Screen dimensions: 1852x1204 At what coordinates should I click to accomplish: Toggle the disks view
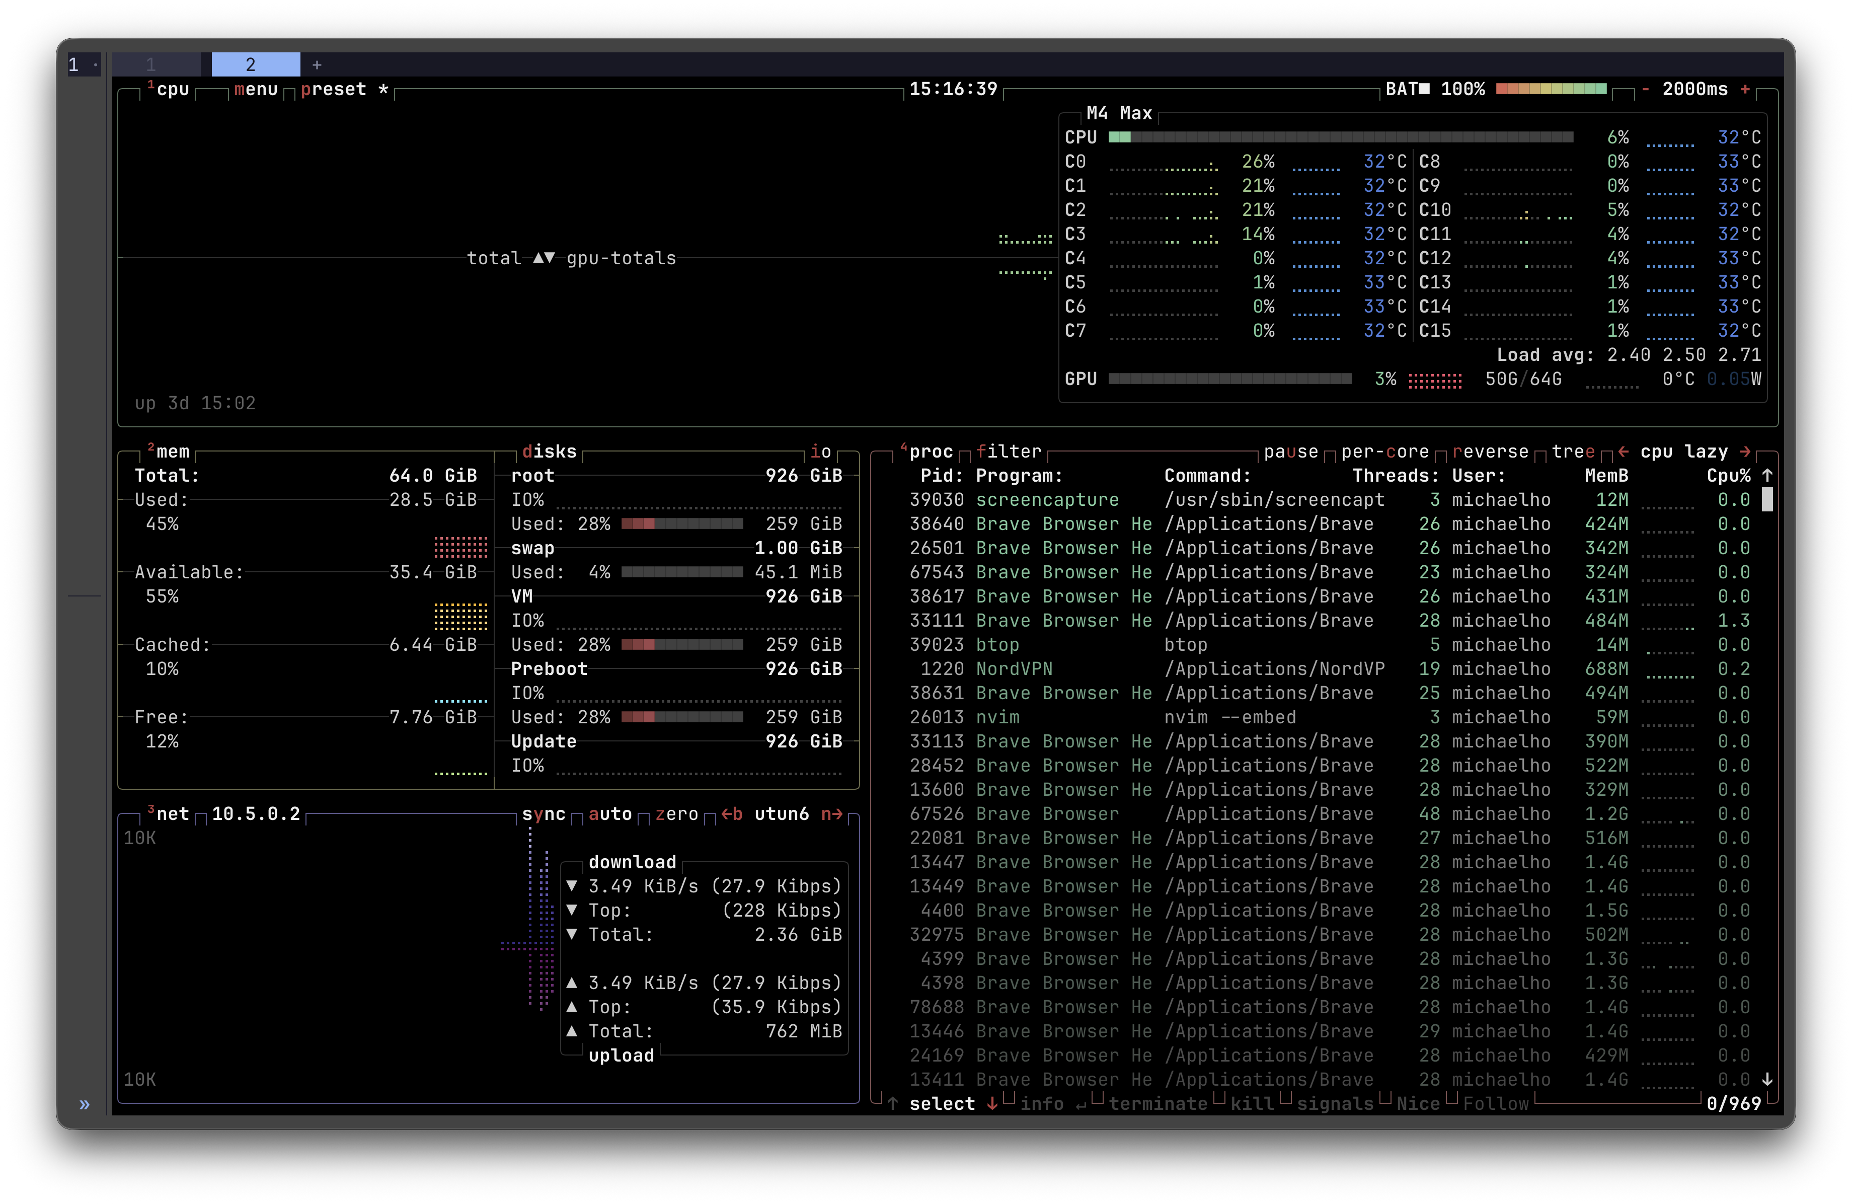(x=550, y=451)
